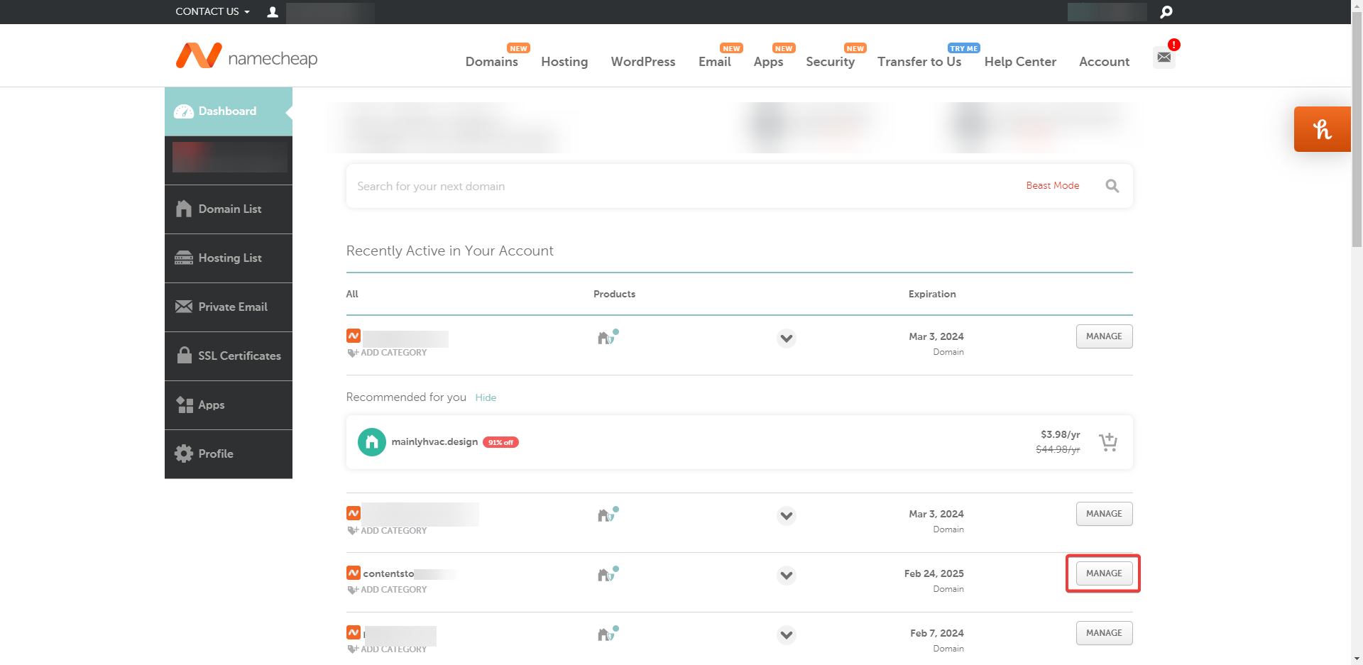Click products icon in first Mar 3, 2024 row
1363x665 pixels.
[x=608, y=337]
